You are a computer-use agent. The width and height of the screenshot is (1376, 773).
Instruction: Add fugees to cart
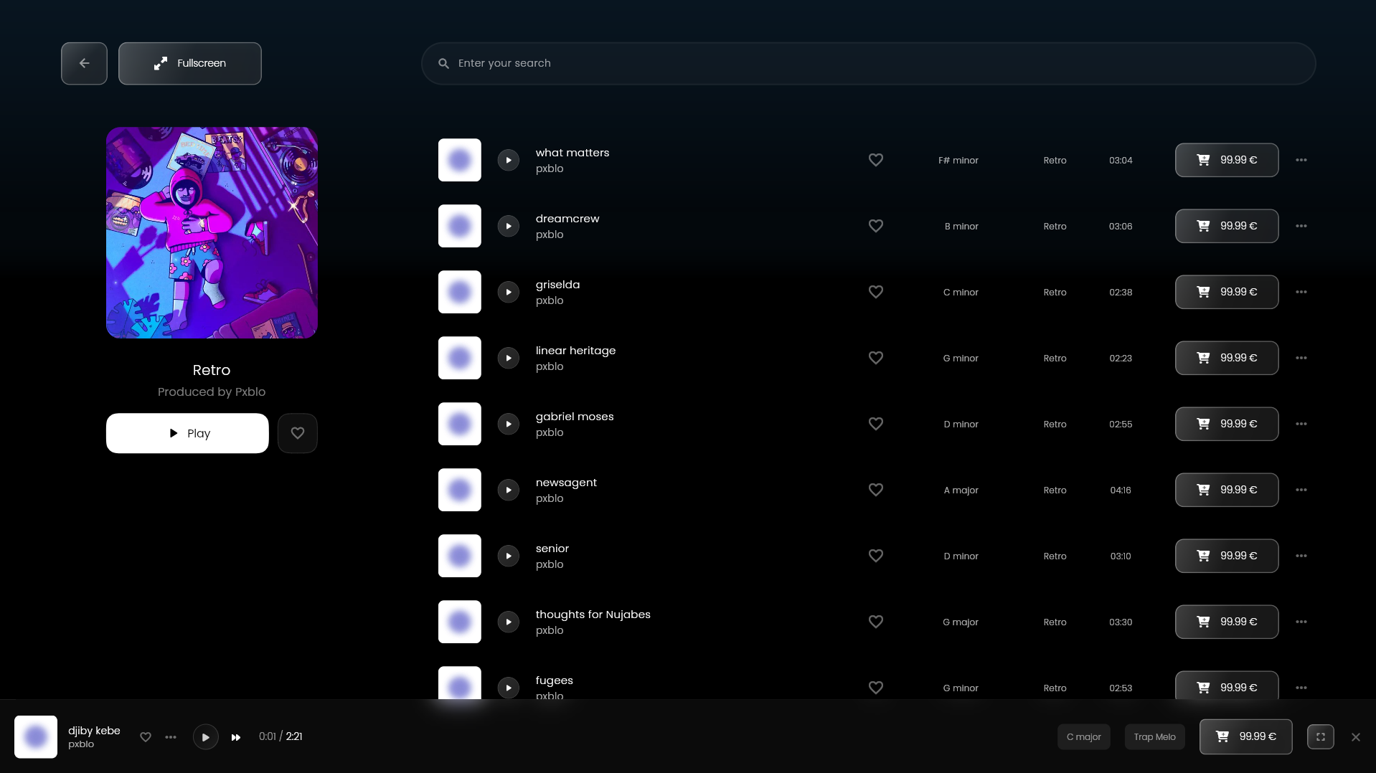[1227, 686]
